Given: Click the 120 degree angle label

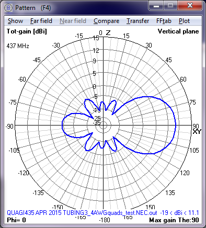Looking at the screenshot, I should point(185,173).
